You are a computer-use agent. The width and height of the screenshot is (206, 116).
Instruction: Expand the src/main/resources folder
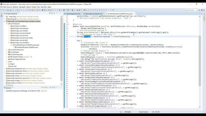point(7,50)
